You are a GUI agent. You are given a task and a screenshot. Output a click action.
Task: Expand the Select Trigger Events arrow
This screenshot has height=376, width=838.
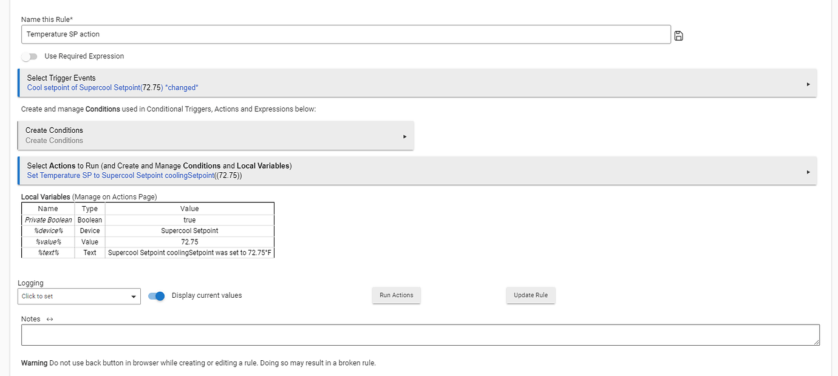pos(808,84)
